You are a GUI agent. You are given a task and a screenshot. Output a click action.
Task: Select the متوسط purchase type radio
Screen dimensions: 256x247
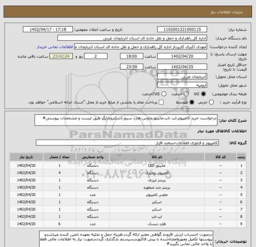click(192, 102)
